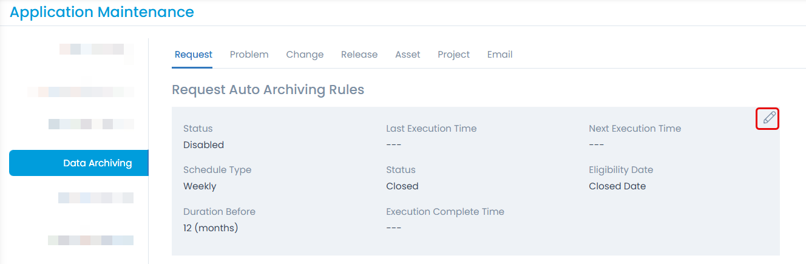This screenshot has width=806, height=264.
Task: Click the Weekly schedule type value
Action: point(200,186)
